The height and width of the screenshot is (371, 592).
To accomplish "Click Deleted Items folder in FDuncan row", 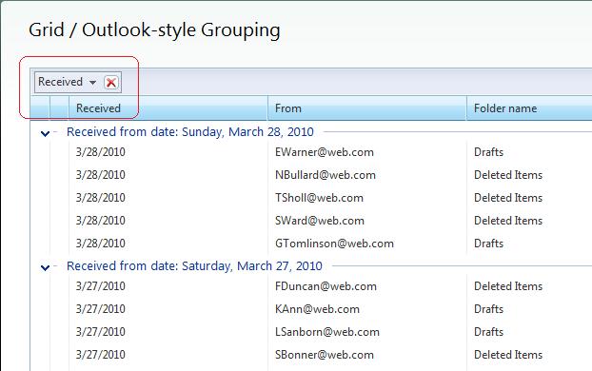I will click(508, 286).
